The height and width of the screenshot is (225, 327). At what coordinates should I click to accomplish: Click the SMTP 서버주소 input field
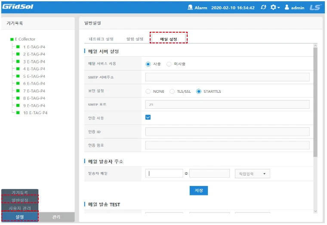pyautogui.click(x=227, y=77)
